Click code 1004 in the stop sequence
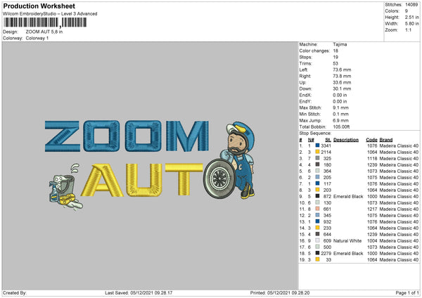 pyautogui.click(x=372, y=240)
